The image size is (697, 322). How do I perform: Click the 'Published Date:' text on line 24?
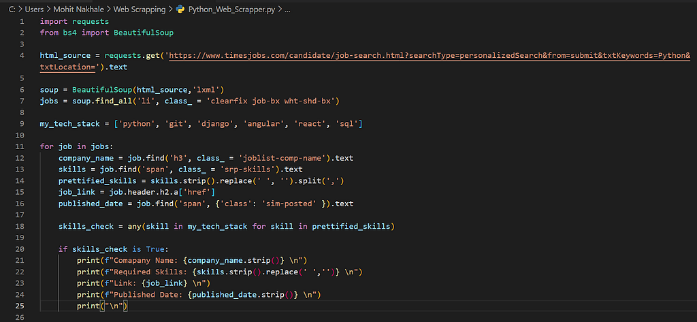146,294
